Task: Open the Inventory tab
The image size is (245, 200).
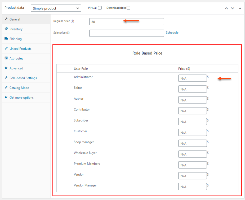Action: point(26,29)
